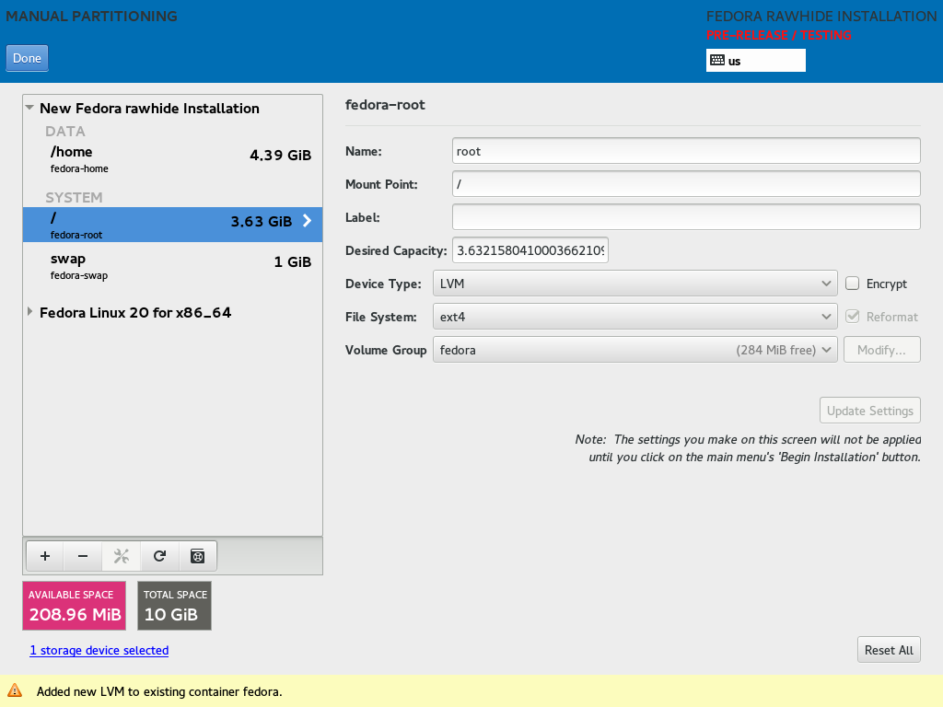Enable the Encrypt checkbox
Image resolution: width=943 pixels, height=707 pixels.
tap(852, 284)
